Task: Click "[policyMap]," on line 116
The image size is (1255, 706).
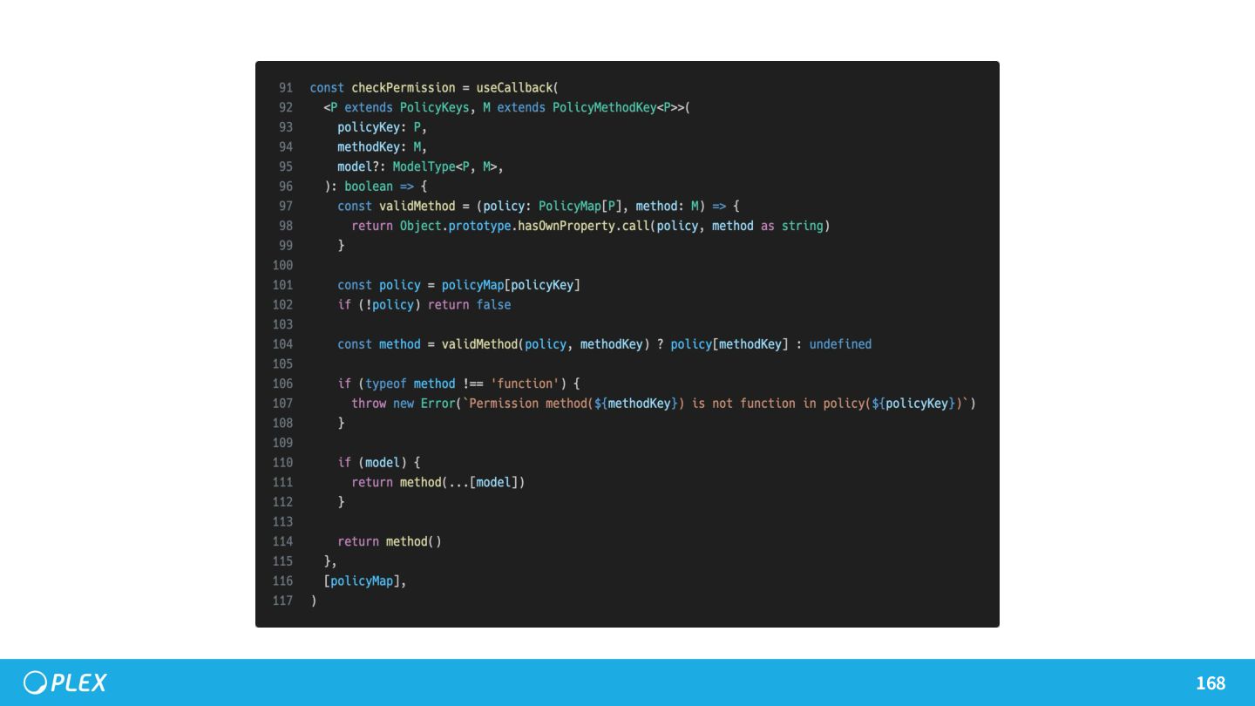Action: 365,581
